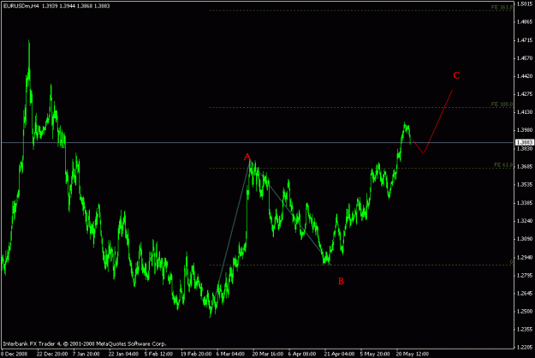The image size is (535, 358).
Task: Click the 1.3980 price axis value
Action: click(x=525, y=130)
